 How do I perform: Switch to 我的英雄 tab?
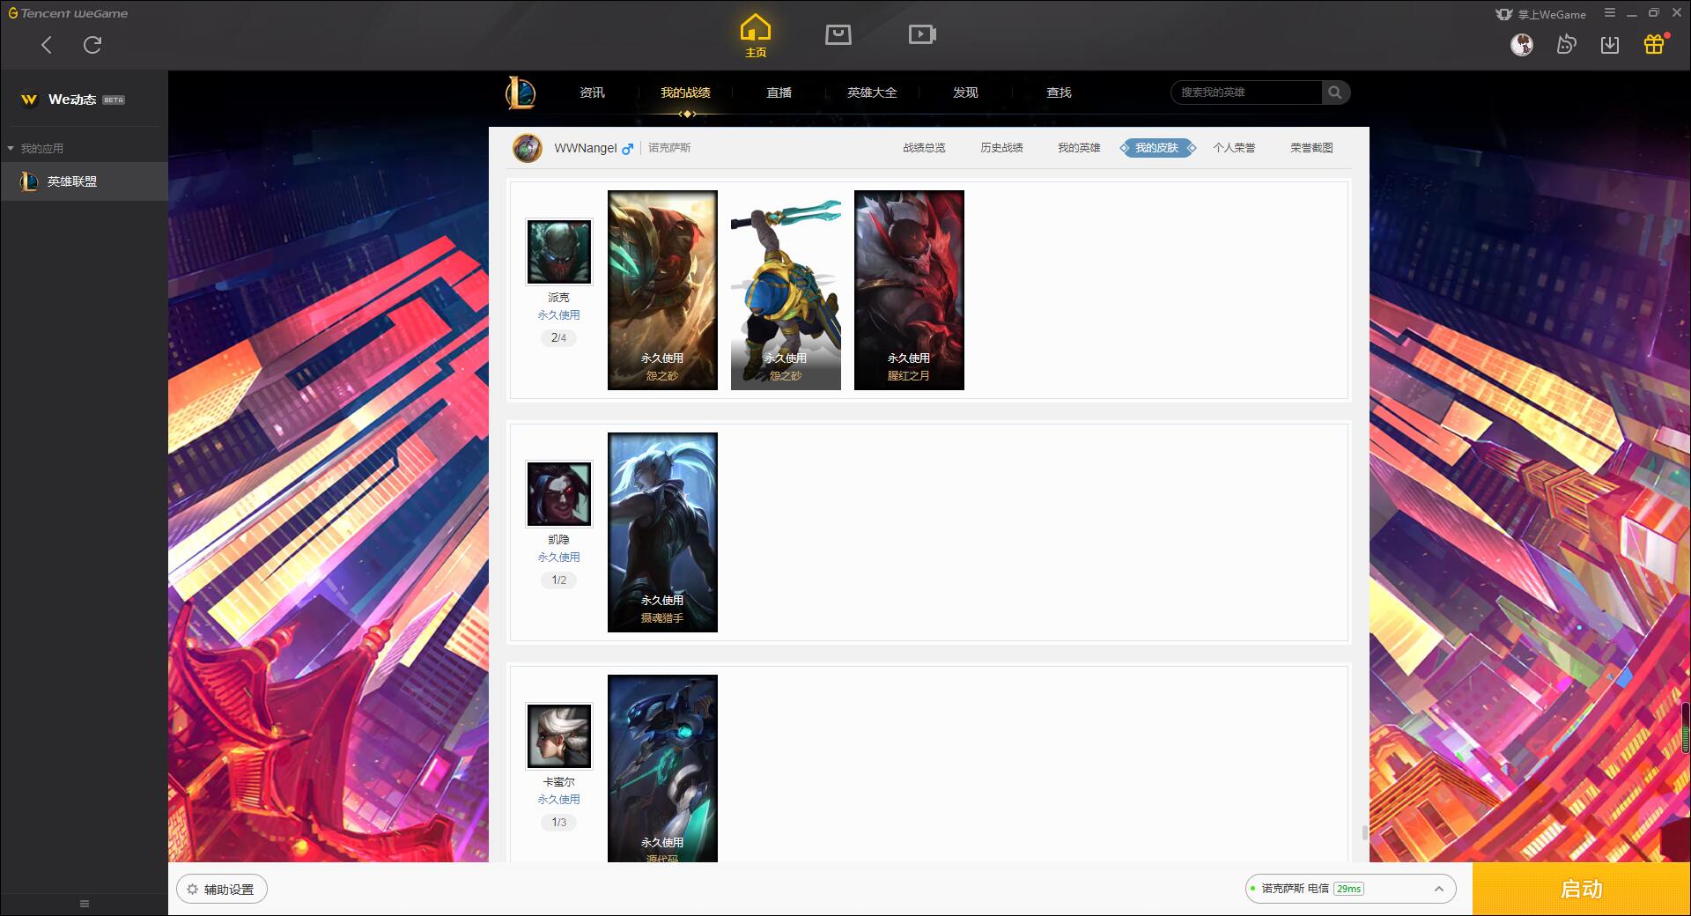1079,148
